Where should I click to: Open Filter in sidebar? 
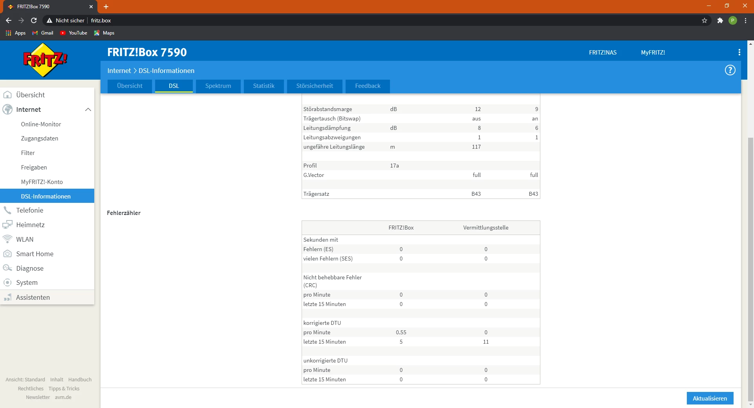(28, 153)
